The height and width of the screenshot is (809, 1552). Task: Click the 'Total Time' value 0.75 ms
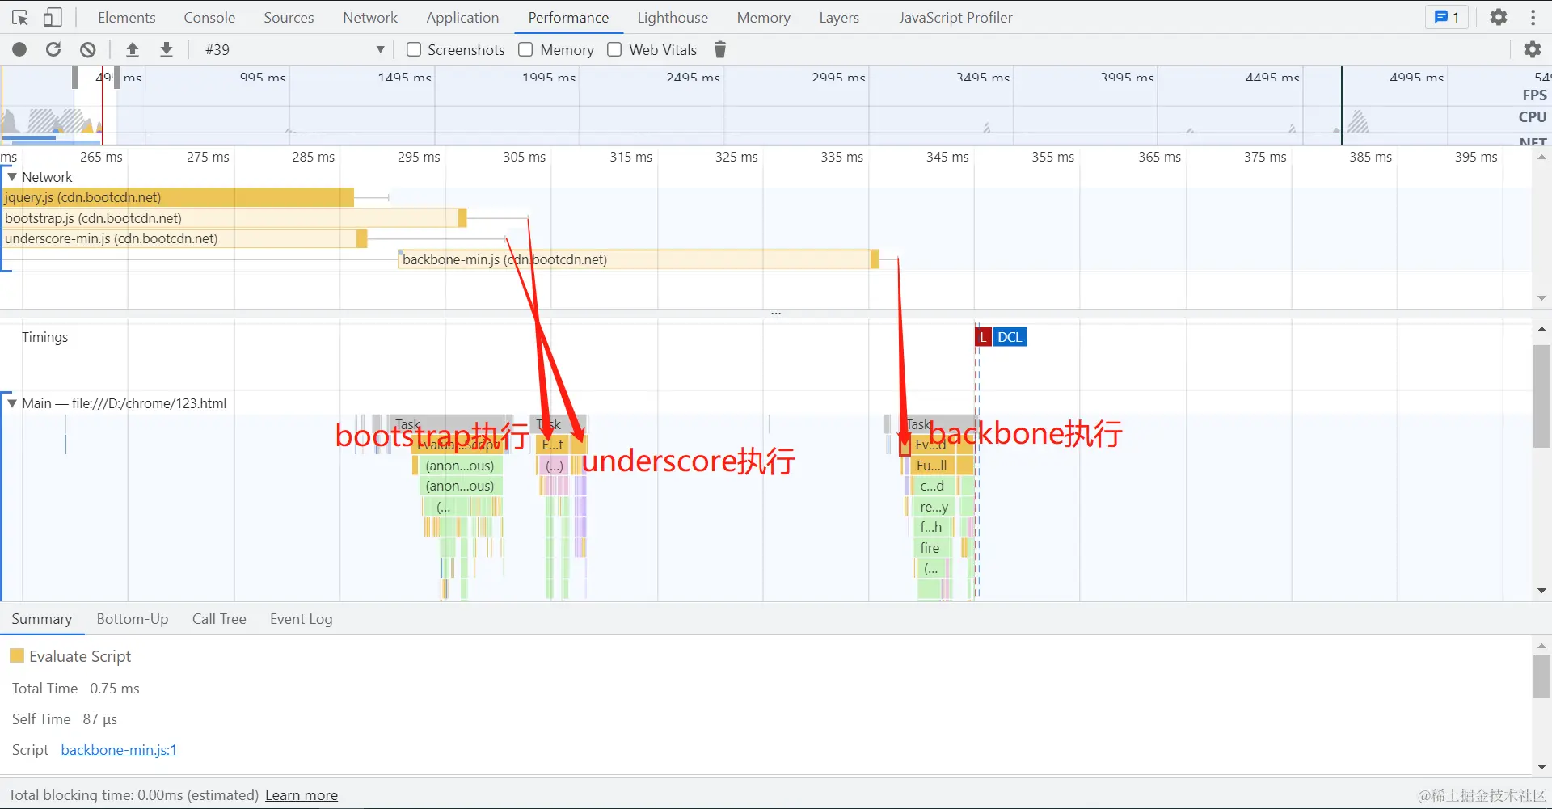tap(115, 688)
